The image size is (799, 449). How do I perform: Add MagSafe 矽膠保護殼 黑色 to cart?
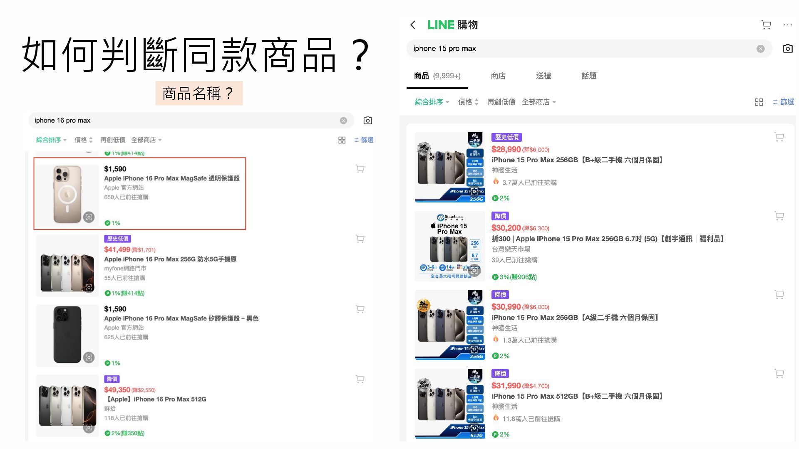360,309
